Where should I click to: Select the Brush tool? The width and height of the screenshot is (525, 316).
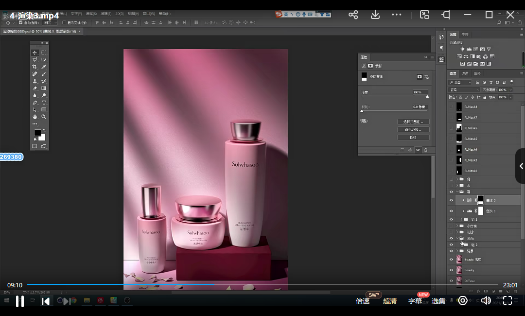(x=44, y=74)
